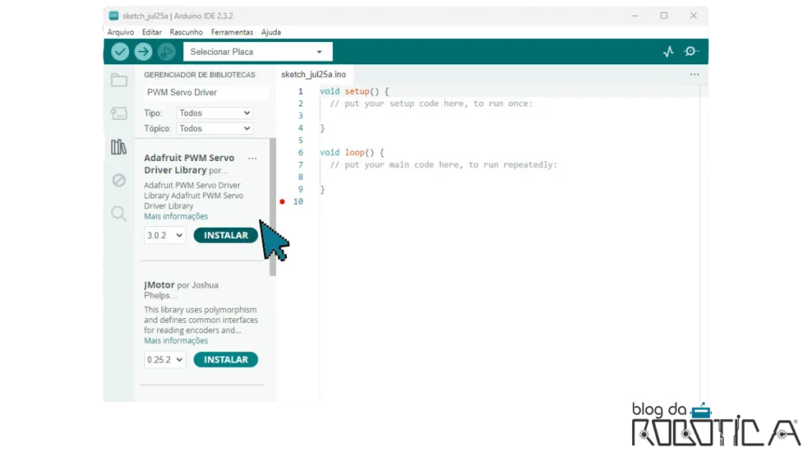The width and height of the screenshot is (812, 457).
Task: Open the Selecionar Placa board dropdown
Action: (258, 52)
